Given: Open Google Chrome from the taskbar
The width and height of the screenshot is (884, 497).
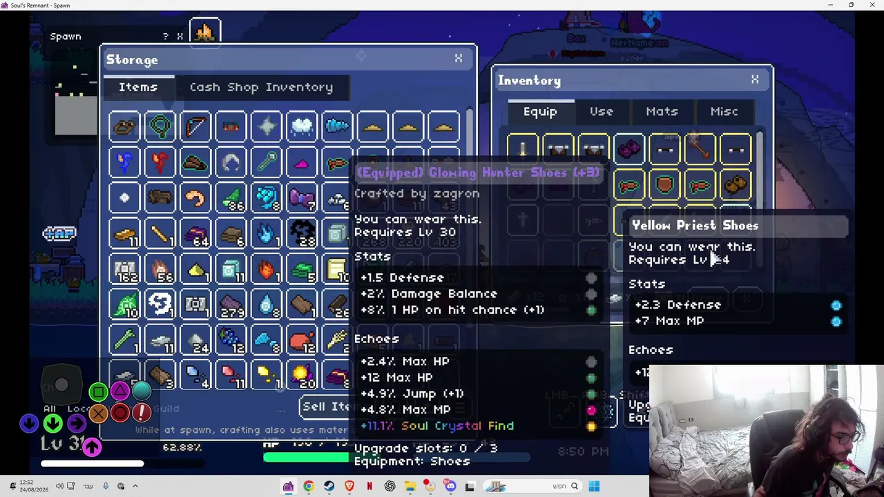Looking at the screenshot, I should pos(309,486).
